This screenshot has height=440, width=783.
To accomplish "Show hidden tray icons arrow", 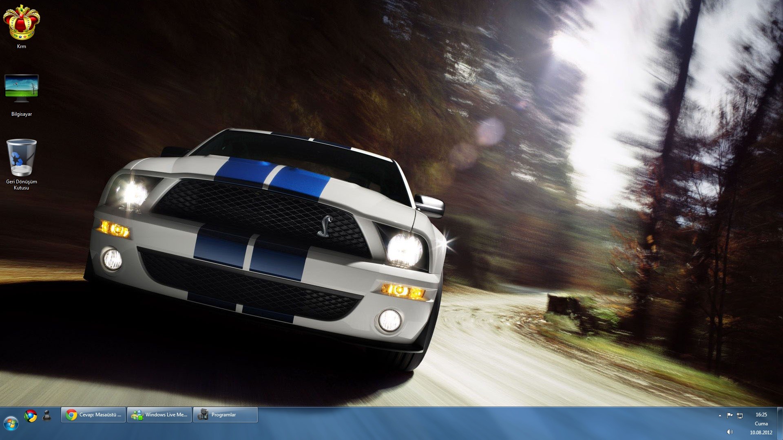I will tap(720, 416).
